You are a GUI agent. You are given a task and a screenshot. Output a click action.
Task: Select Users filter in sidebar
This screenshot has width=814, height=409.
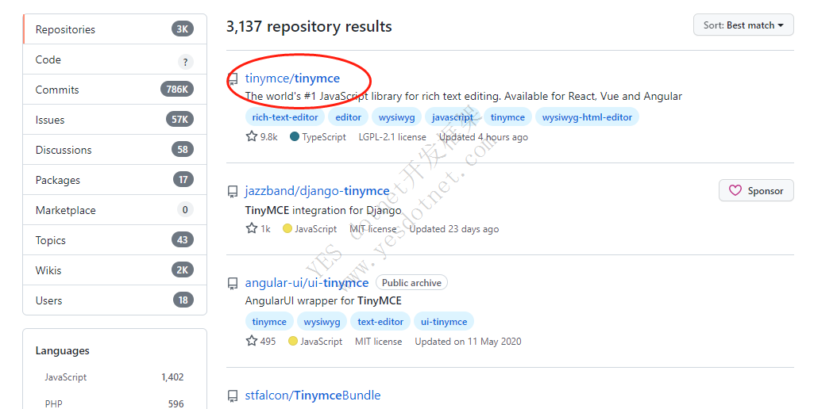pyautogui.click(x=114, y=300)
